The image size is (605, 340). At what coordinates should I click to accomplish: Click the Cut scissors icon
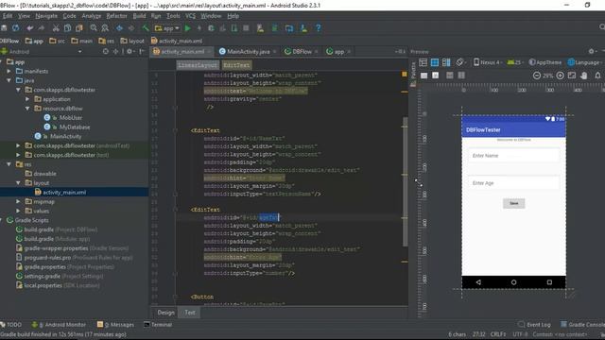pos(56,28)
